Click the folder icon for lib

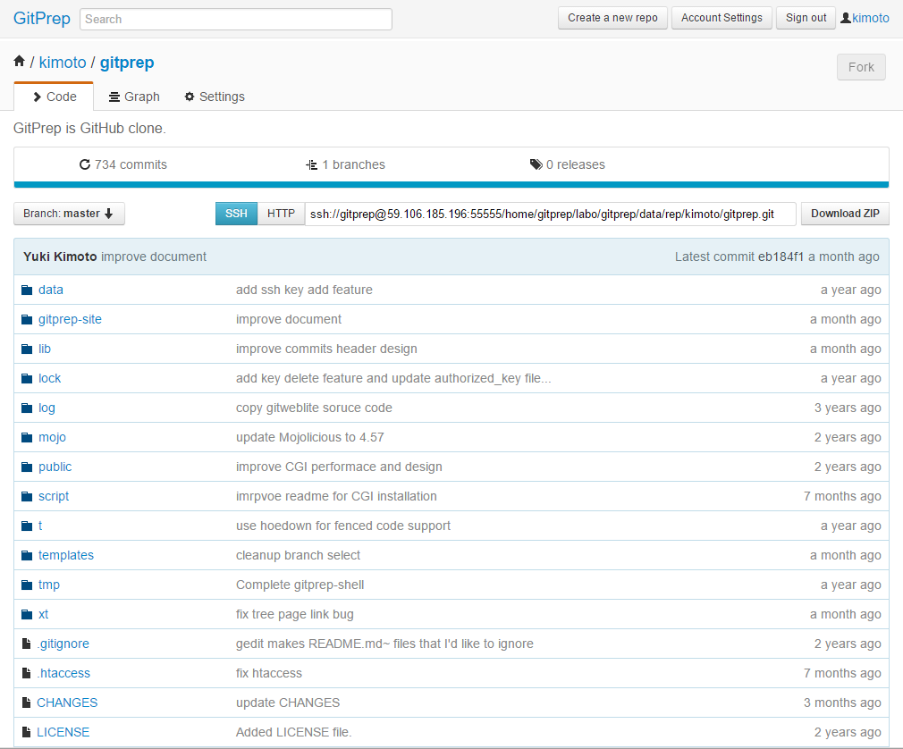pos(27,349)
